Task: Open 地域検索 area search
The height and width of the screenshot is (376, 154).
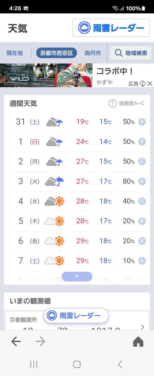Action: click(x=130, y=53)
